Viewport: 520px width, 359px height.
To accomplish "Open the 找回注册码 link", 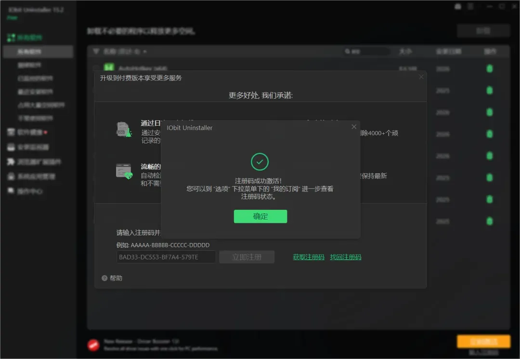I will click(346, 257).
